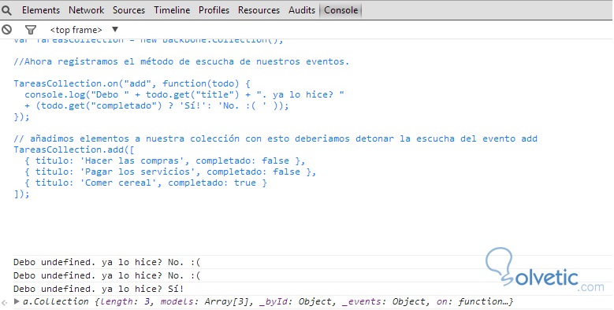Click the line with 'Comer cereal'
Viewport: 614px width, 310px height.
145,183
